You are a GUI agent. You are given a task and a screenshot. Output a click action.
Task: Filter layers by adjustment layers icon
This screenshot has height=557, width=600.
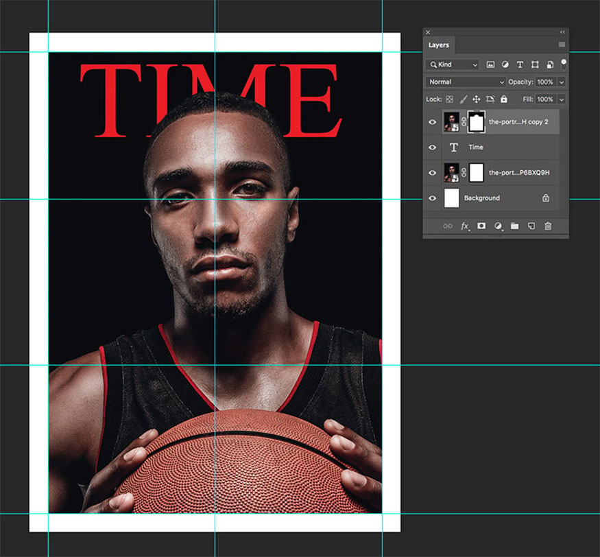[x=505, y=64]
